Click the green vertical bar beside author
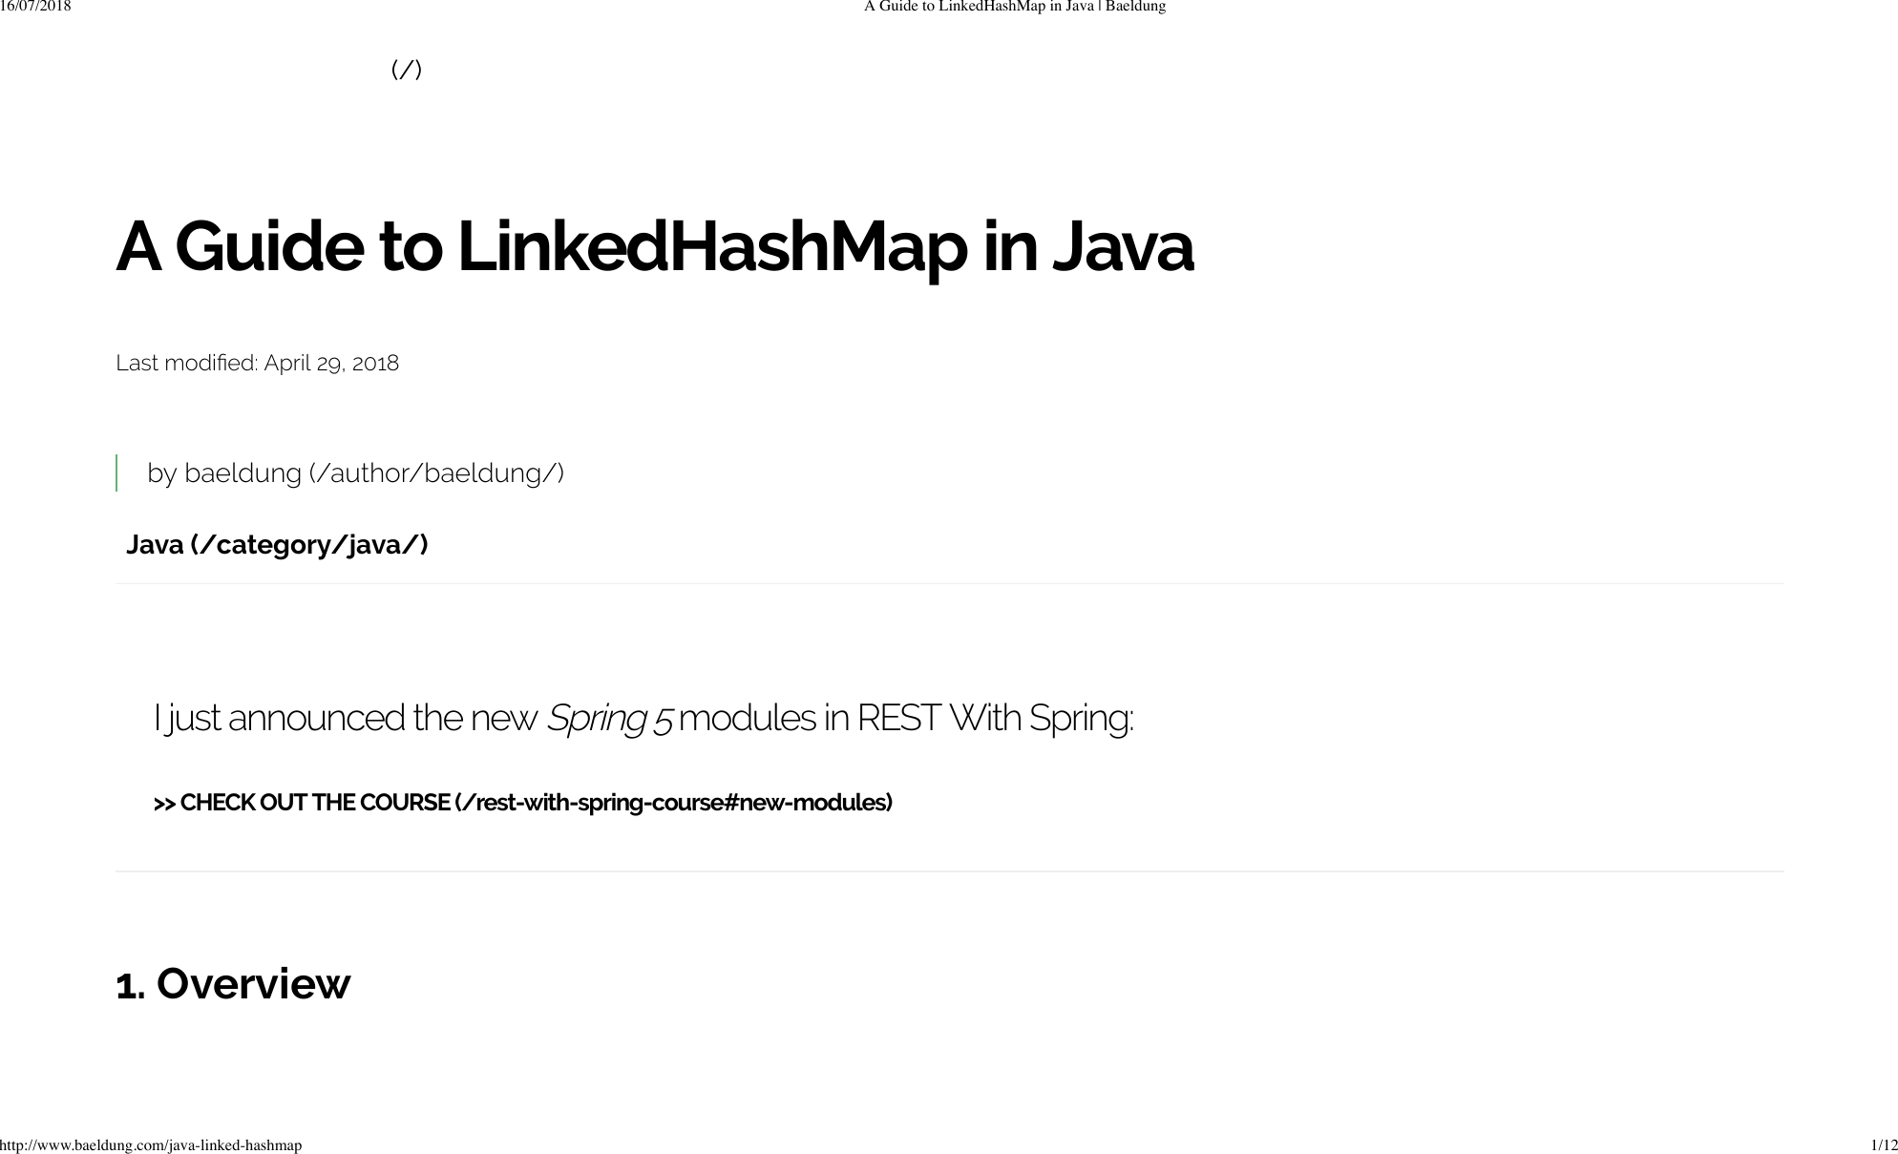The height and width of the screenshot is (1154, 1898). click(116, 473)
